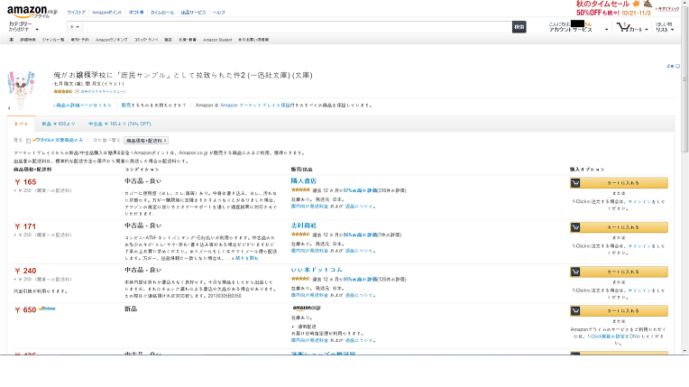
Task: Open the search category 本 dropdown
Action: (x=74, y=27)
